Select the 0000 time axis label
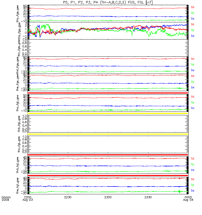Image resolution: width=202 pixels, height=215 pixels. pyautogui.click(x=188, y=197)
